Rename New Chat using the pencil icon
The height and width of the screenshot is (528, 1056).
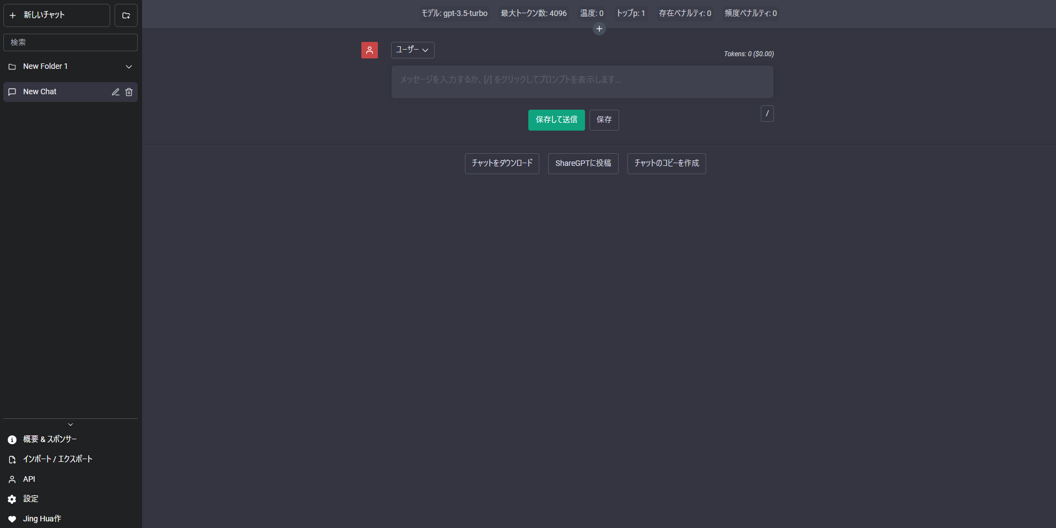tap(115, 92)
